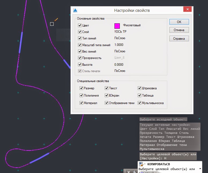This screenshot has height=173, width=208.
Task: Expand command history with up arrow
Action: 200,169
